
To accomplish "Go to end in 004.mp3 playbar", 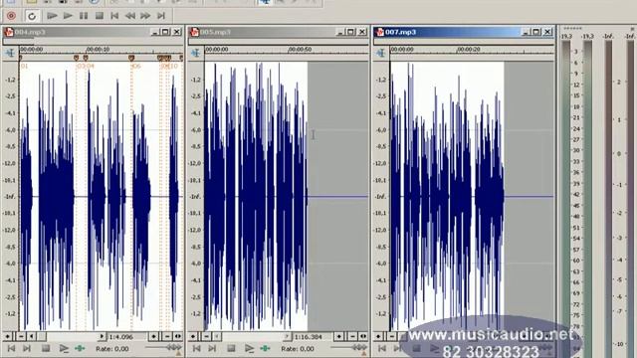I will (27, 348).
